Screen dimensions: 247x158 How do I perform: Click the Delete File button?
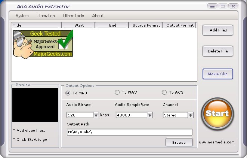pos(218,51)
